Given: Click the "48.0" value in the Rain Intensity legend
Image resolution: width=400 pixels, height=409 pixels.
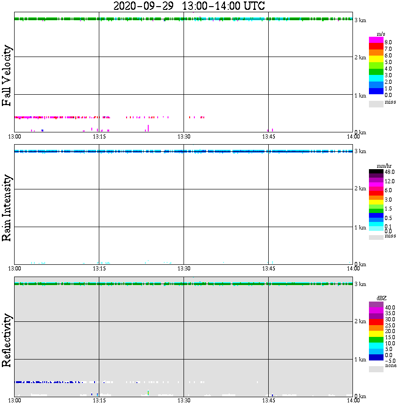Looking at the screenshot, I should coord(390,172).
